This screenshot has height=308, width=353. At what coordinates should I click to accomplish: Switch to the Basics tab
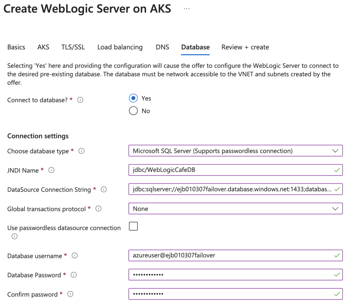[16, 47]
